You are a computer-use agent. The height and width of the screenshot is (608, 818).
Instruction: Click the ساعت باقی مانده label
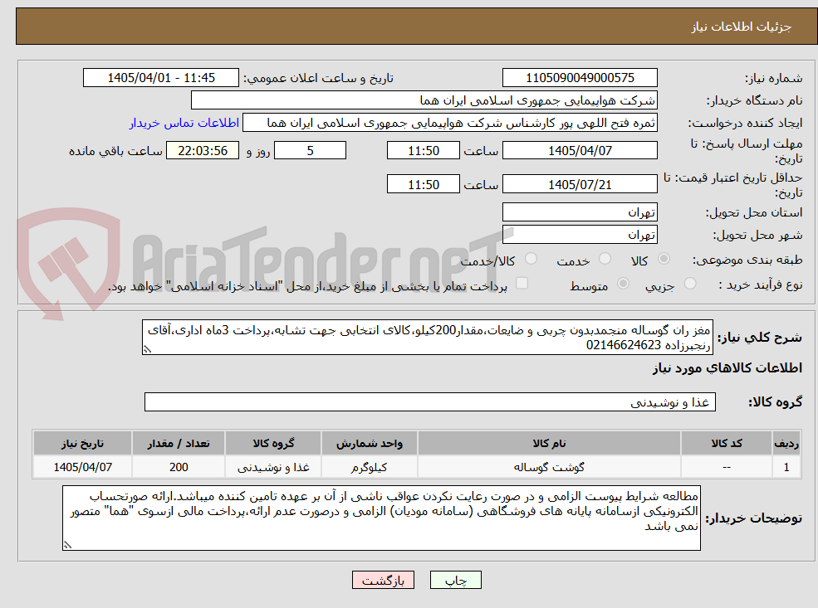point(115,151)
